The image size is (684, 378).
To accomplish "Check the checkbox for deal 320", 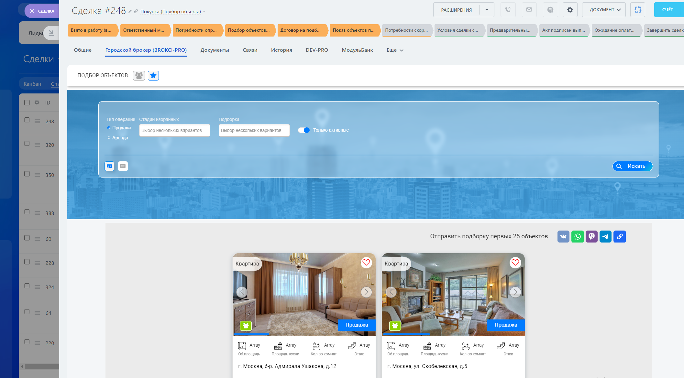I will tap(27, 144).
